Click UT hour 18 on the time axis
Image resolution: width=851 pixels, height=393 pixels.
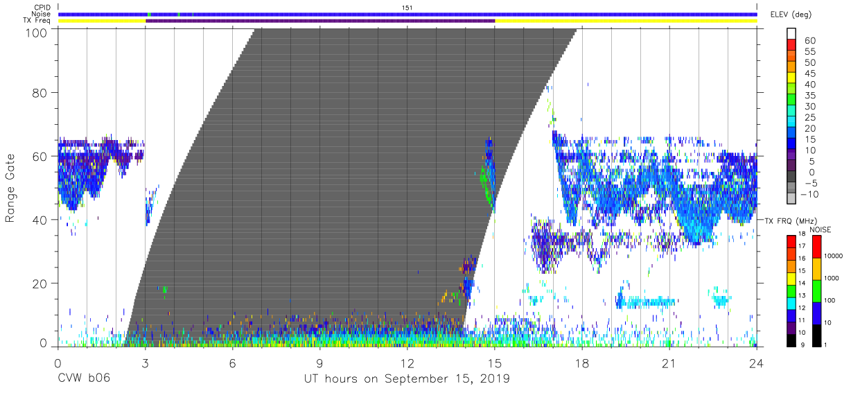tap(582, 363)
